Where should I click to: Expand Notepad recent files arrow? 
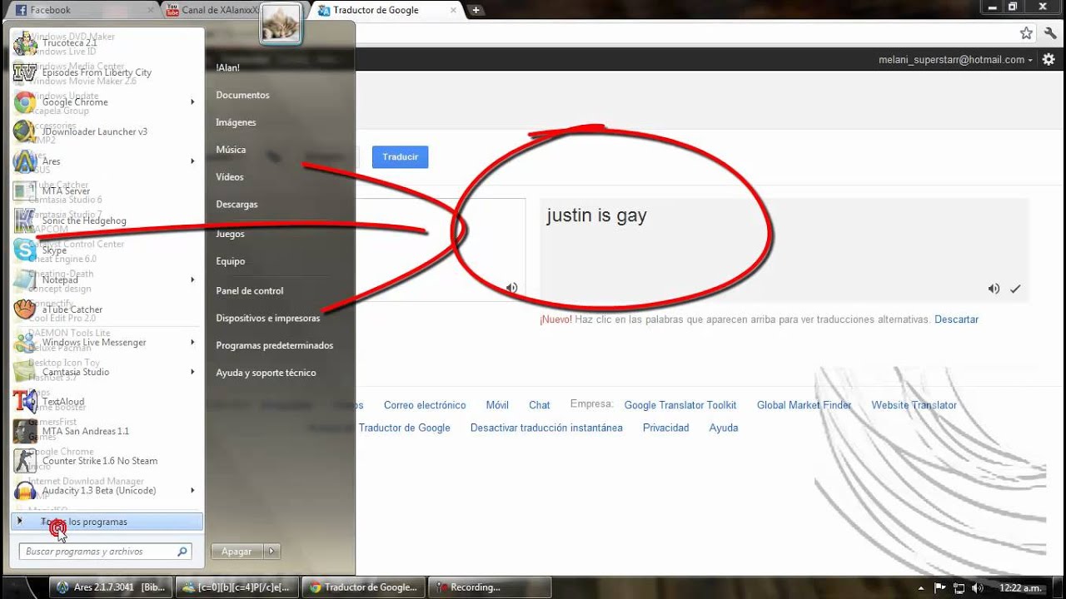[192, 280]
